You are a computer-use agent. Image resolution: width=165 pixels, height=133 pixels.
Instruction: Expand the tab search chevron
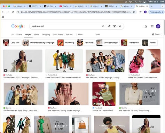click(163, 6)
